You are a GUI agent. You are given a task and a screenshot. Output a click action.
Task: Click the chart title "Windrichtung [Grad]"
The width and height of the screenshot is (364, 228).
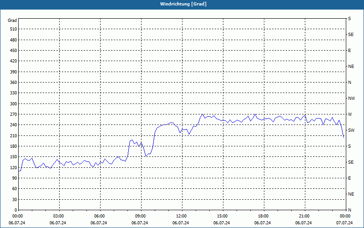click(x=183, y=4)
